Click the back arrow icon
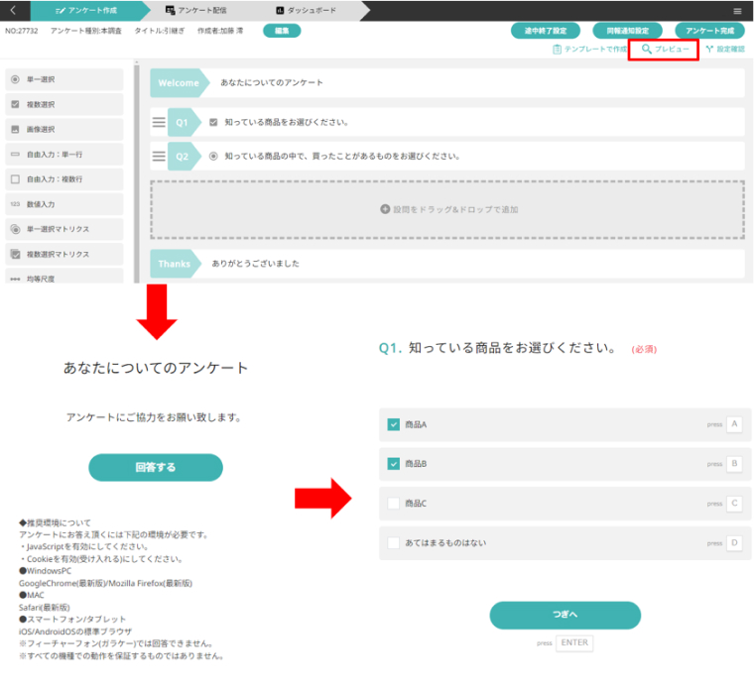754x691 pixels. point(14,10)
